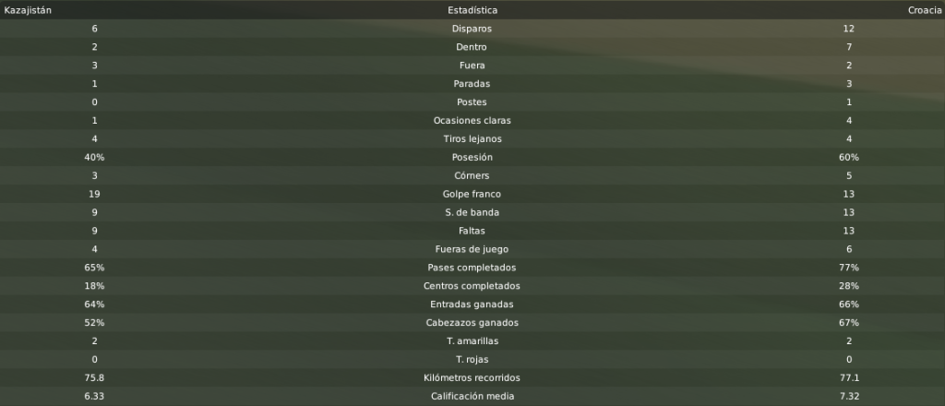
Task: Select Croacia's 7.32 Calificación media value
Action: (x=849, y=396)
